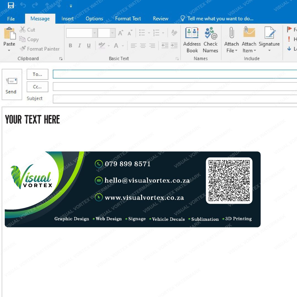
Task: Apply the font color
Action: (116, 45)
